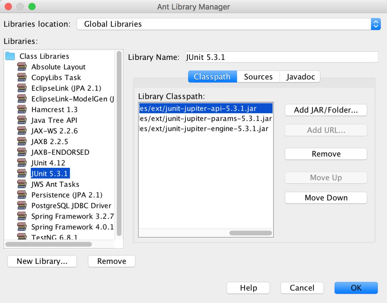Click the libraries list vertical scrollbar
The image size is (387, 303).
tap(119, 143)
